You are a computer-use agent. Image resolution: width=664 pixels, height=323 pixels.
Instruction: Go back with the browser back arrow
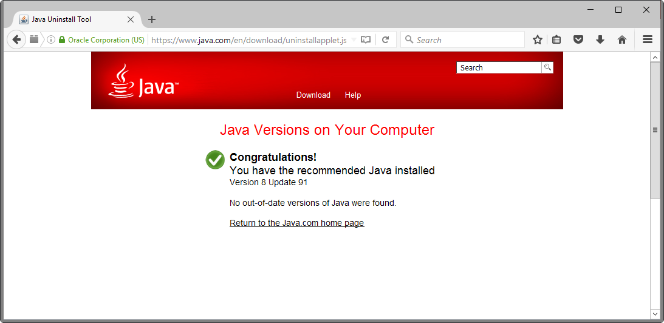16,40
